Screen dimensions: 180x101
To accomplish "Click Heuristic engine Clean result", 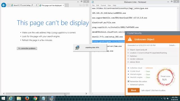I will (148, 77).
